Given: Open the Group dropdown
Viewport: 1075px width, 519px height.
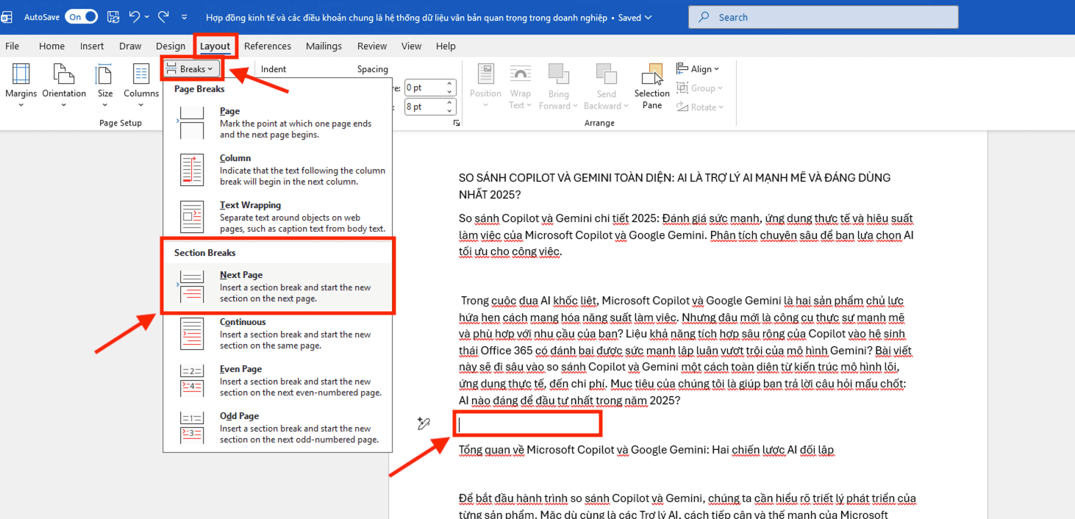Looking at the screenshot, I should (x=700, y=88).
